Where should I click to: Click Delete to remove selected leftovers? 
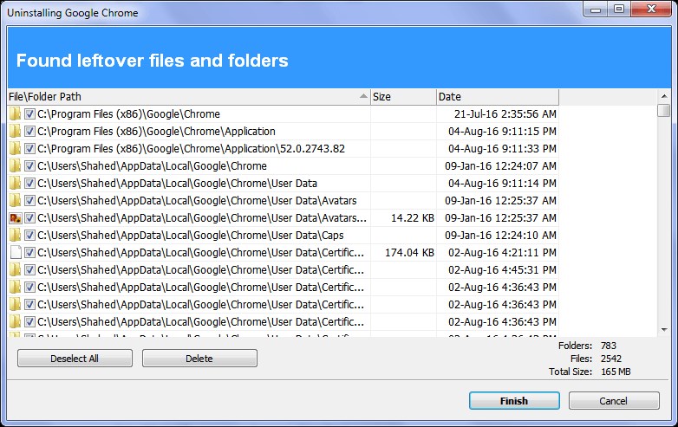tap(199, 359)
